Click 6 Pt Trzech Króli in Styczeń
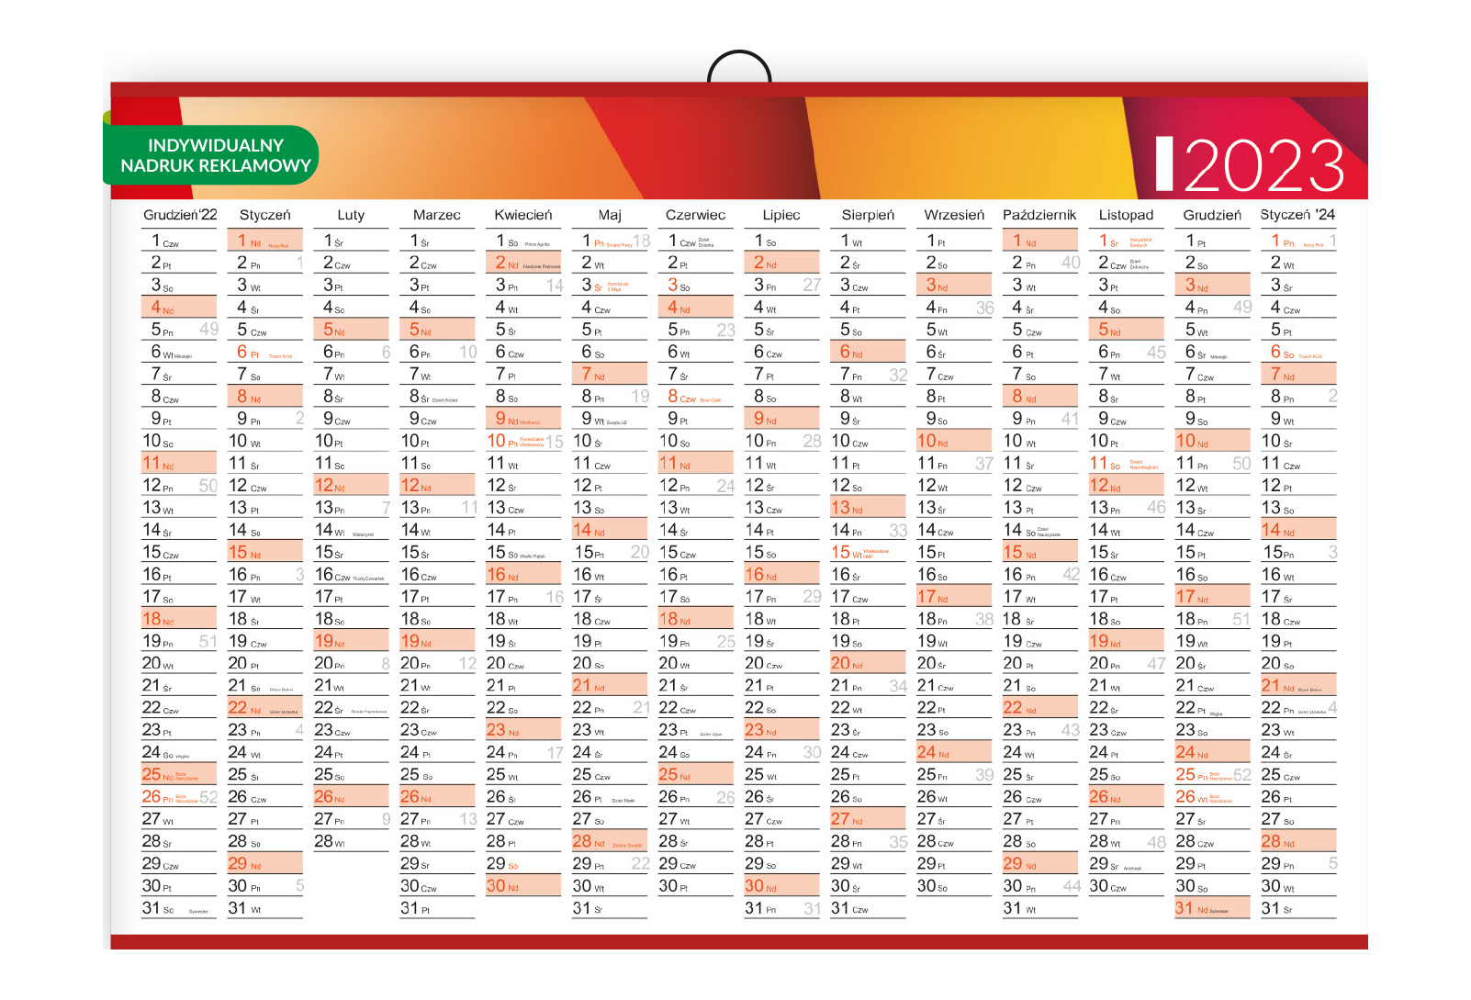This screenshot has height=1000, width=1471. point(264,353)
